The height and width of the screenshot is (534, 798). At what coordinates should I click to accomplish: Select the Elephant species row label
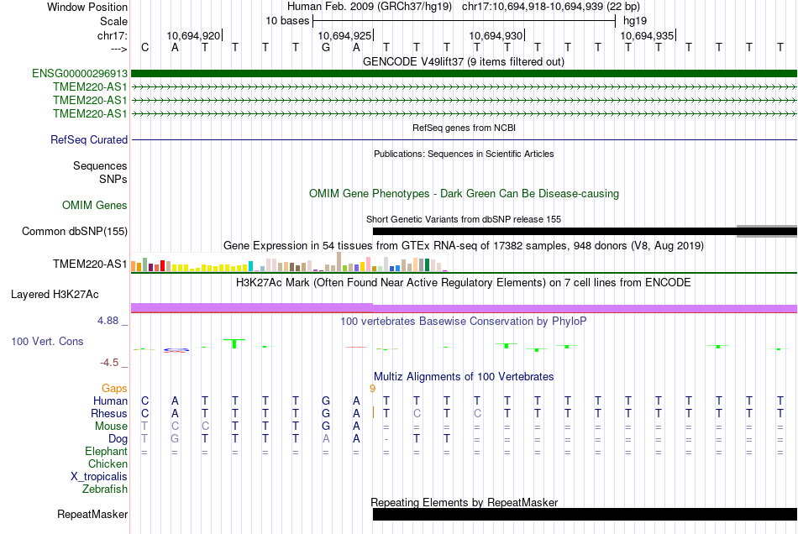106,452
